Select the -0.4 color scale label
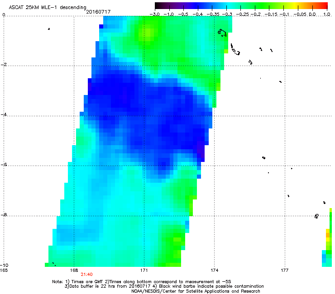Viewport: 335px width, 294px height. pos(198,14)
